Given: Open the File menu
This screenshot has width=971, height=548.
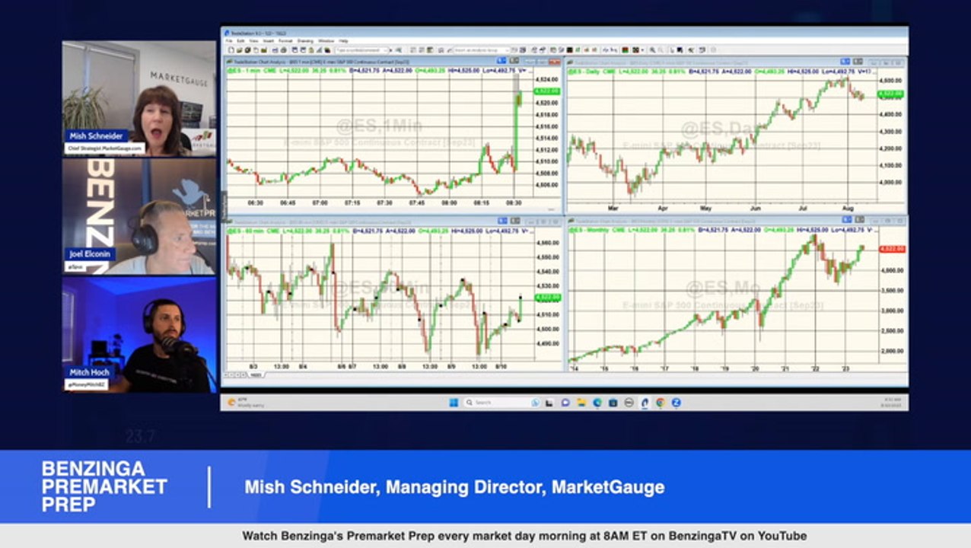Looking at the screenshot, I should (229, 40).
